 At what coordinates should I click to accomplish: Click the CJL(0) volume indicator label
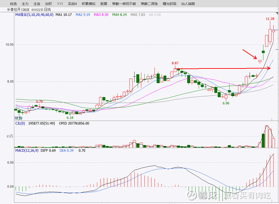pyautogui.click(x=20, y=123)
